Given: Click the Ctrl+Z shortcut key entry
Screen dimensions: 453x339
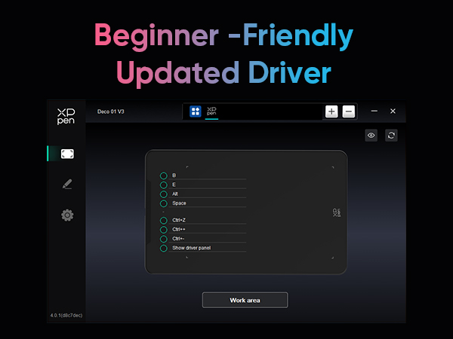Looking at the screenshot, I should (x=180, y=221).
